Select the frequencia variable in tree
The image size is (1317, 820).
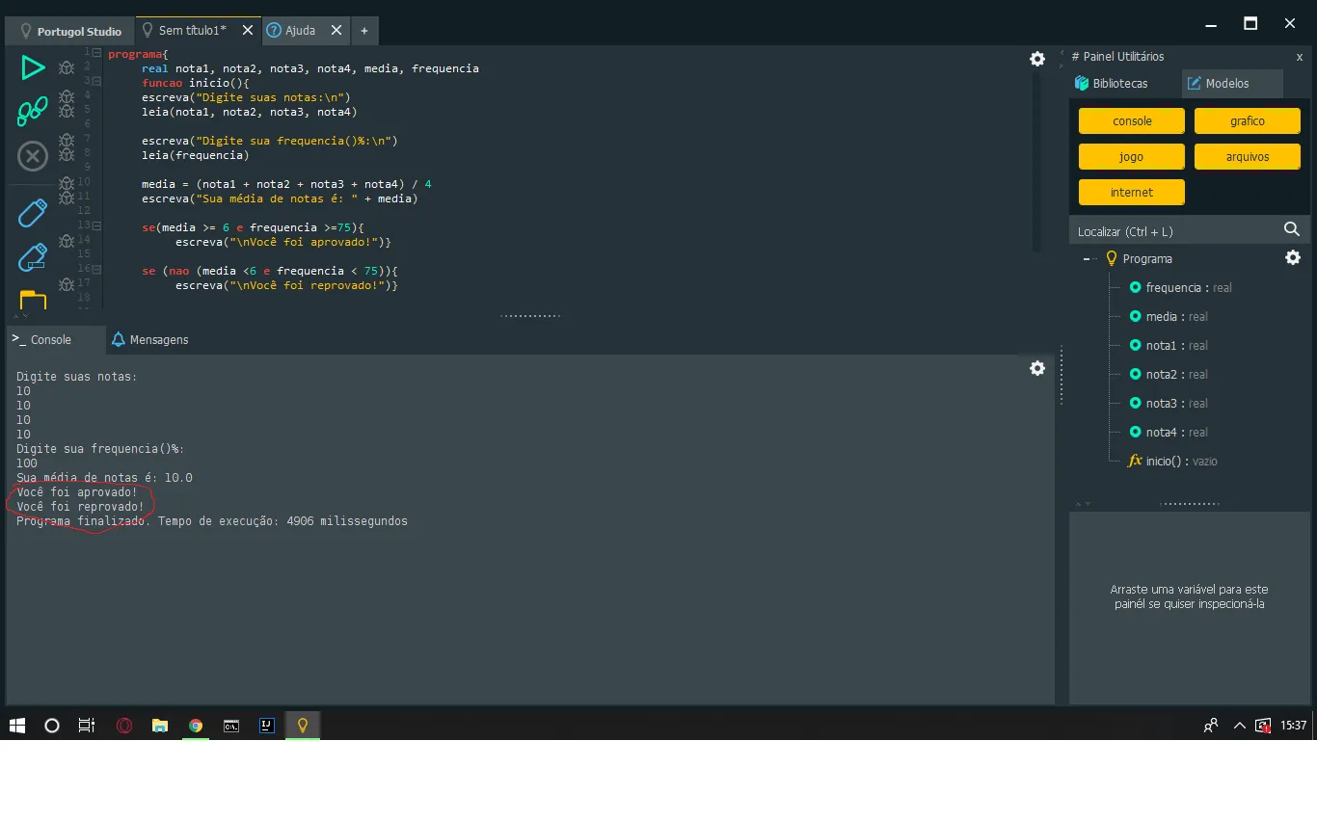pyautogui.click(x=1172, y=288)
